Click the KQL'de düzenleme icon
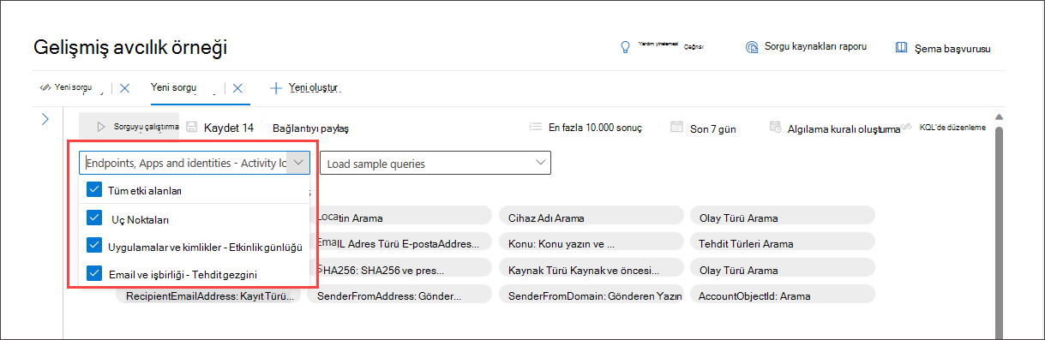This screenshot has height=340, width=1045. (906, 127)
